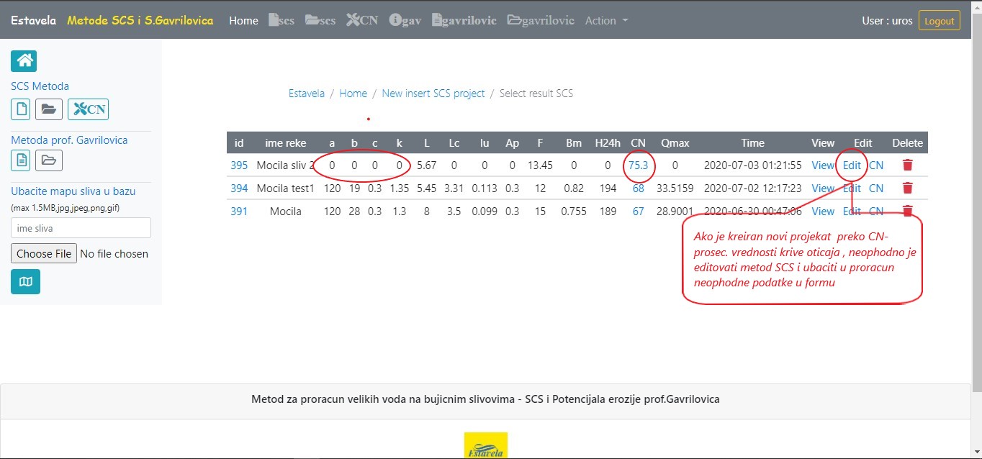The image size is (982, 459).
Task: View the Mocila test1 project
Action: tap(823, 188)
